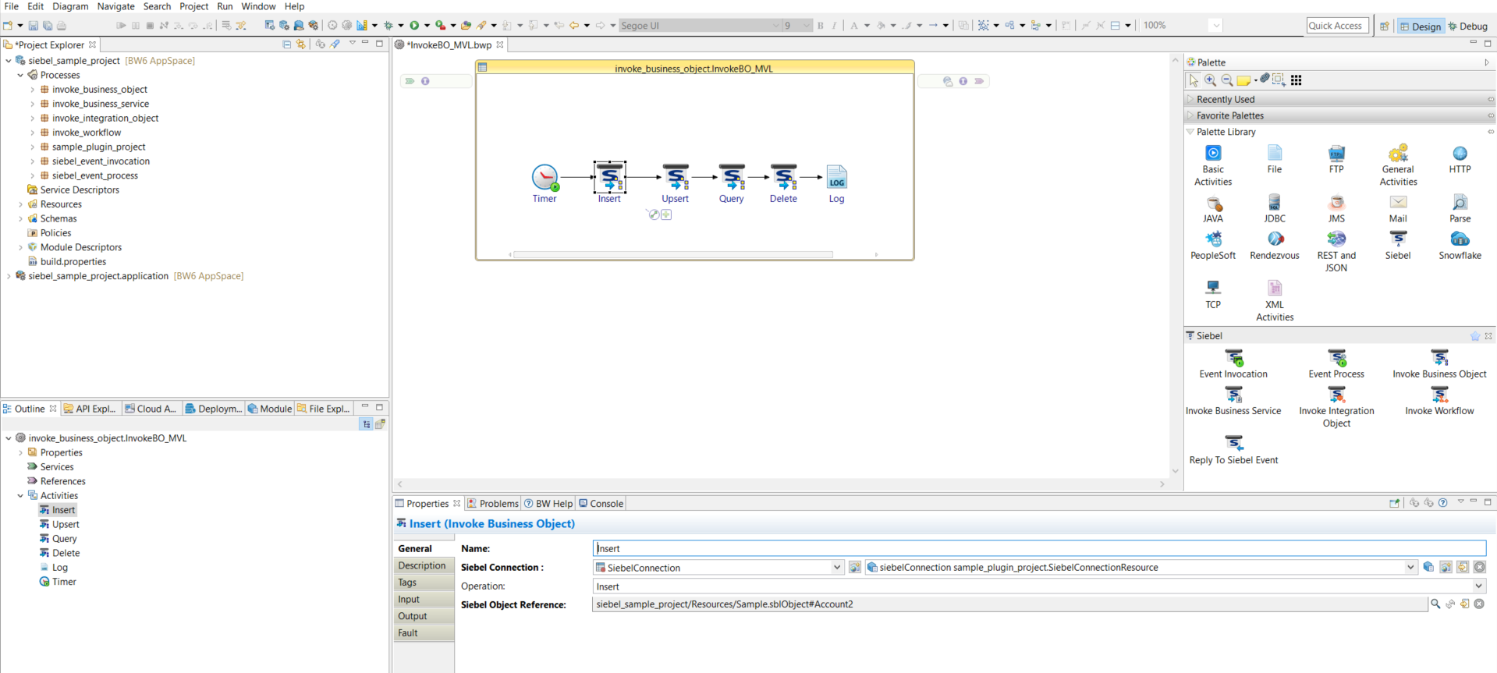Open the Siebel Connection dropdown
The image size is (1497, 673).
point(837,568)
